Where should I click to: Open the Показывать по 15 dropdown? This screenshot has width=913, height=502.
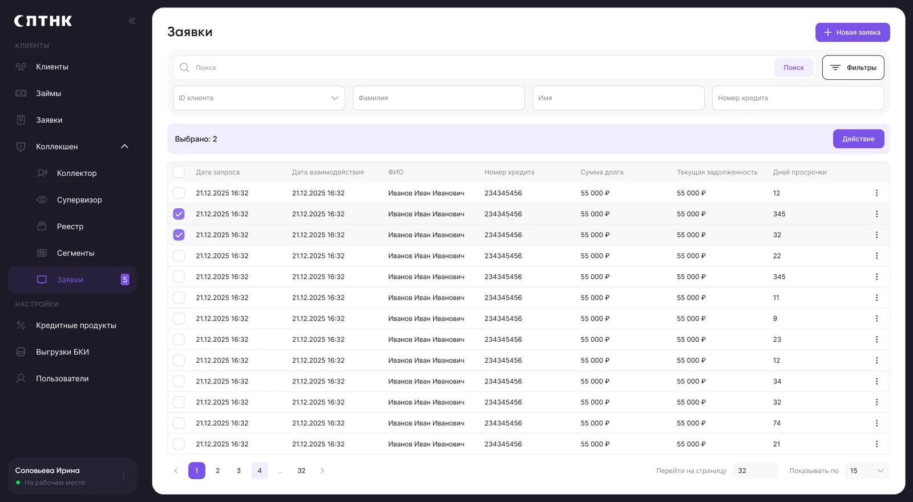click(867, 471)
